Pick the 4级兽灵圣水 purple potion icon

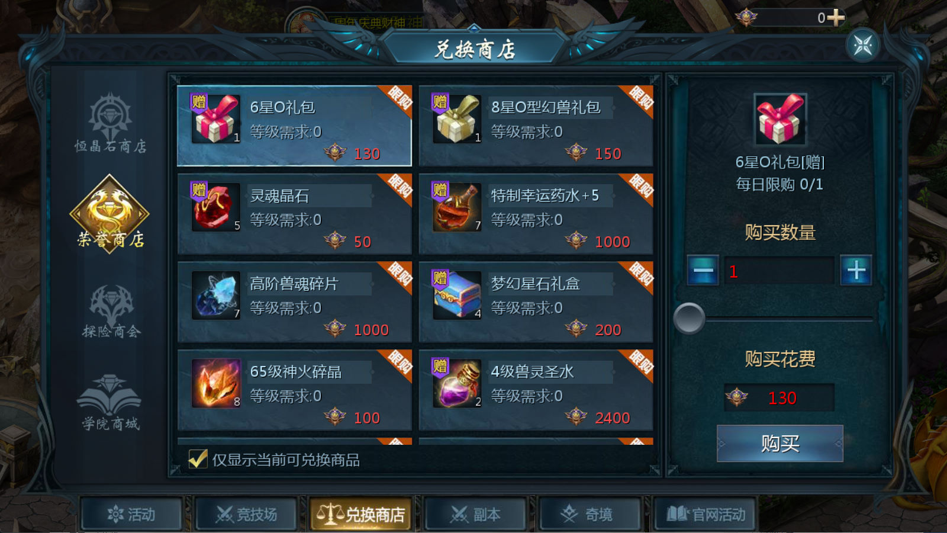457,384
